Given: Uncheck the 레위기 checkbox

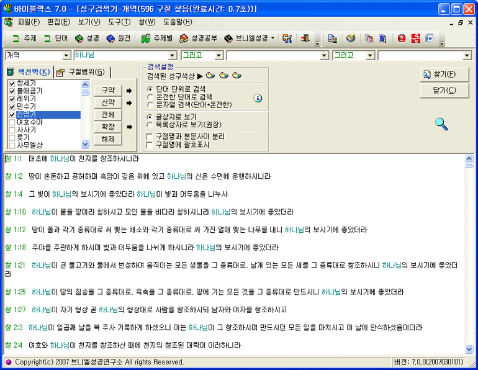Looking at the screenshot, I should (x=12, y=99).
